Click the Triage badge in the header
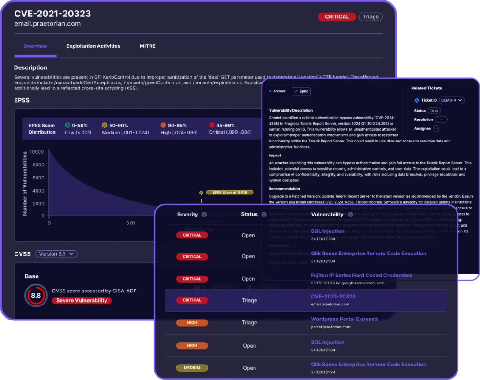Viewport: 480px width, 380px height. click(370, 16)
